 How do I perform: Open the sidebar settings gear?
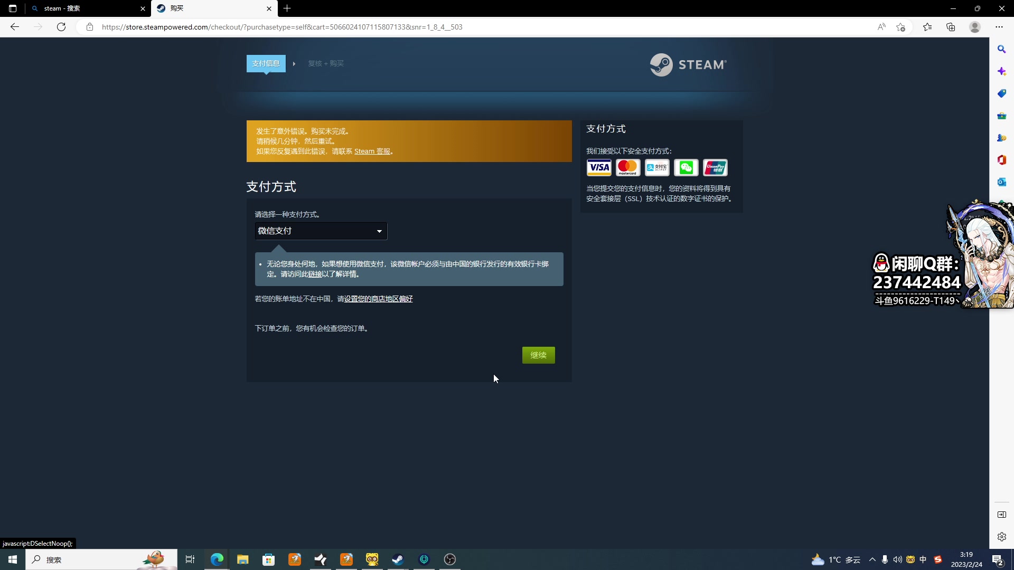tap(1002, 537)
